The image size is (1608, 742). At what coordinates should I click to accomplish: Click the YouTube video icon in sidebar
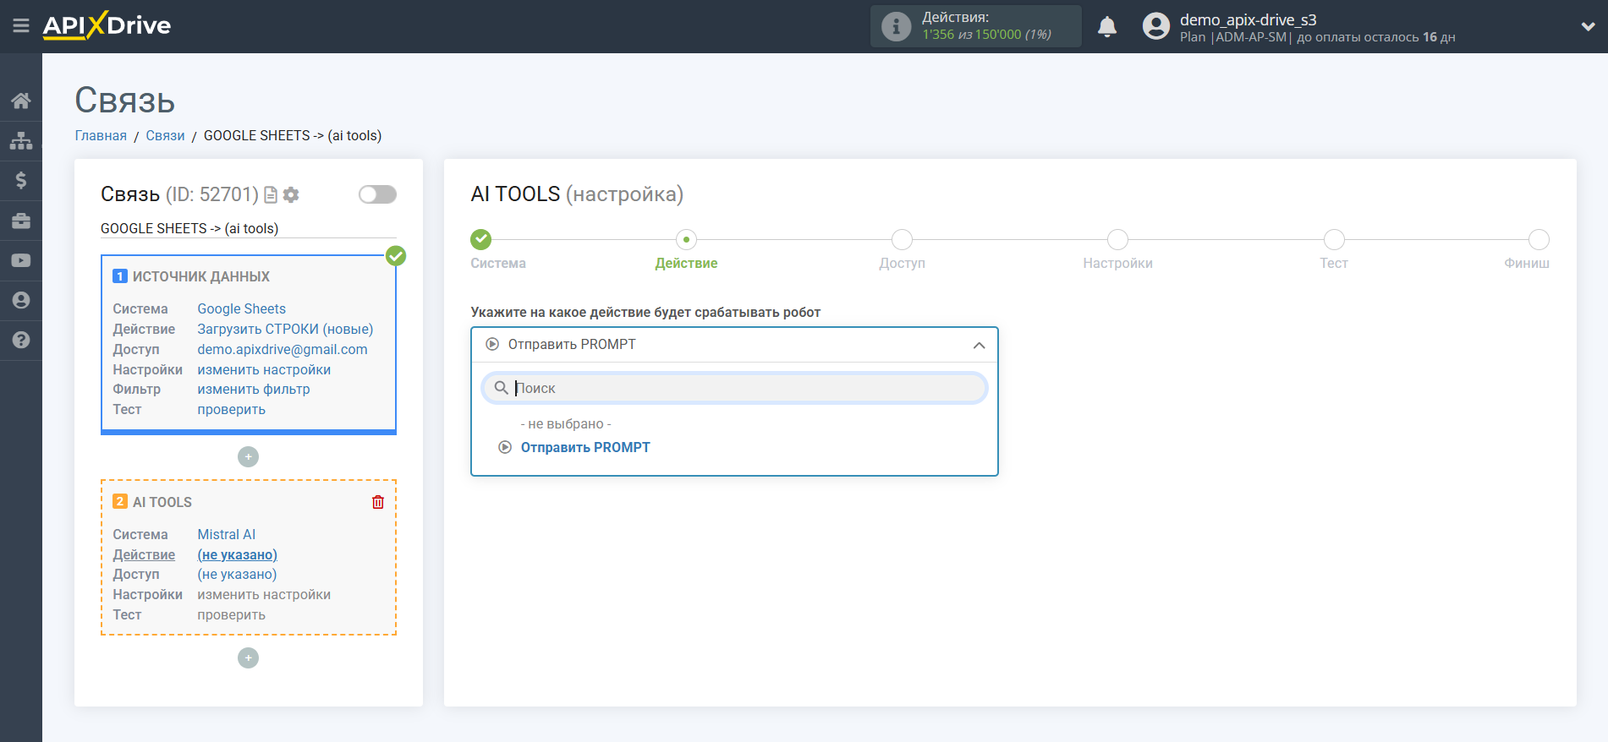coord(21,260)
